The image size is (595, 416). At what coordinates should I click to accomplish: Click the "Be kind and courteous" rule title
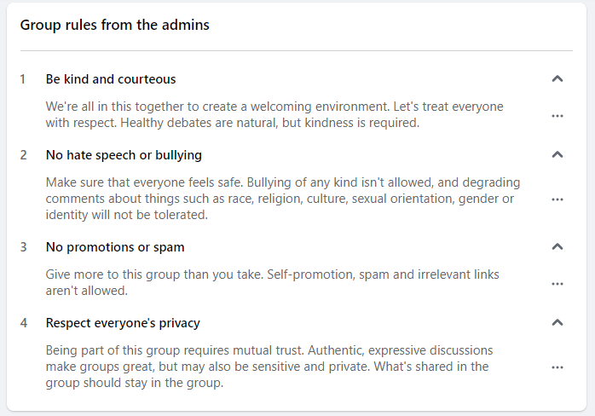click(111, 79)
